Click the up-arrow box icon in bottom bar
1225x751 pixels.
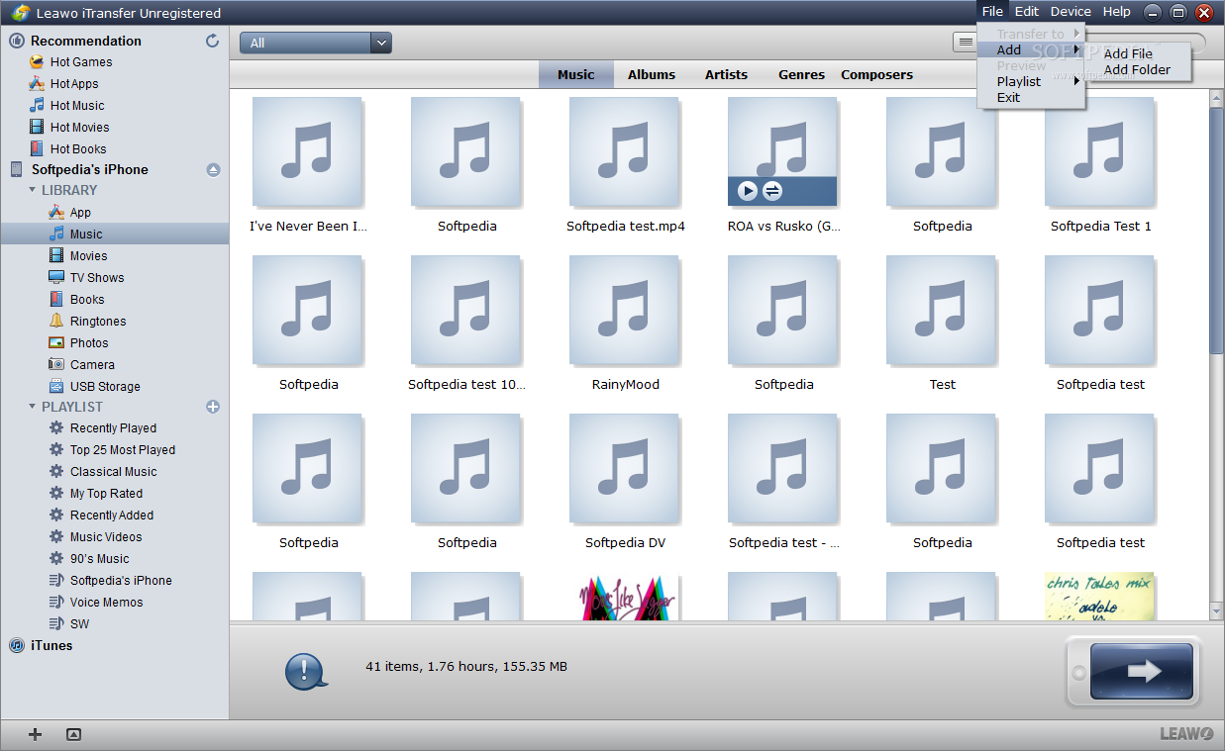point(73,734)
